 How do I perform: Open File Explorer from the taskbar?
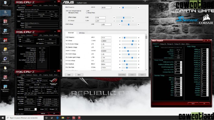pos(63,118)
